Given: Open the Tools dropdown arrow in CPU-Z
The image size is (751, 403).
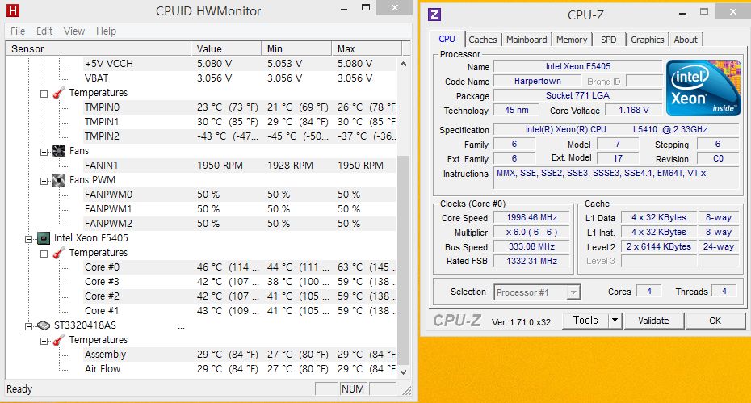Looking at the screenshot, I should click(615, 320).
